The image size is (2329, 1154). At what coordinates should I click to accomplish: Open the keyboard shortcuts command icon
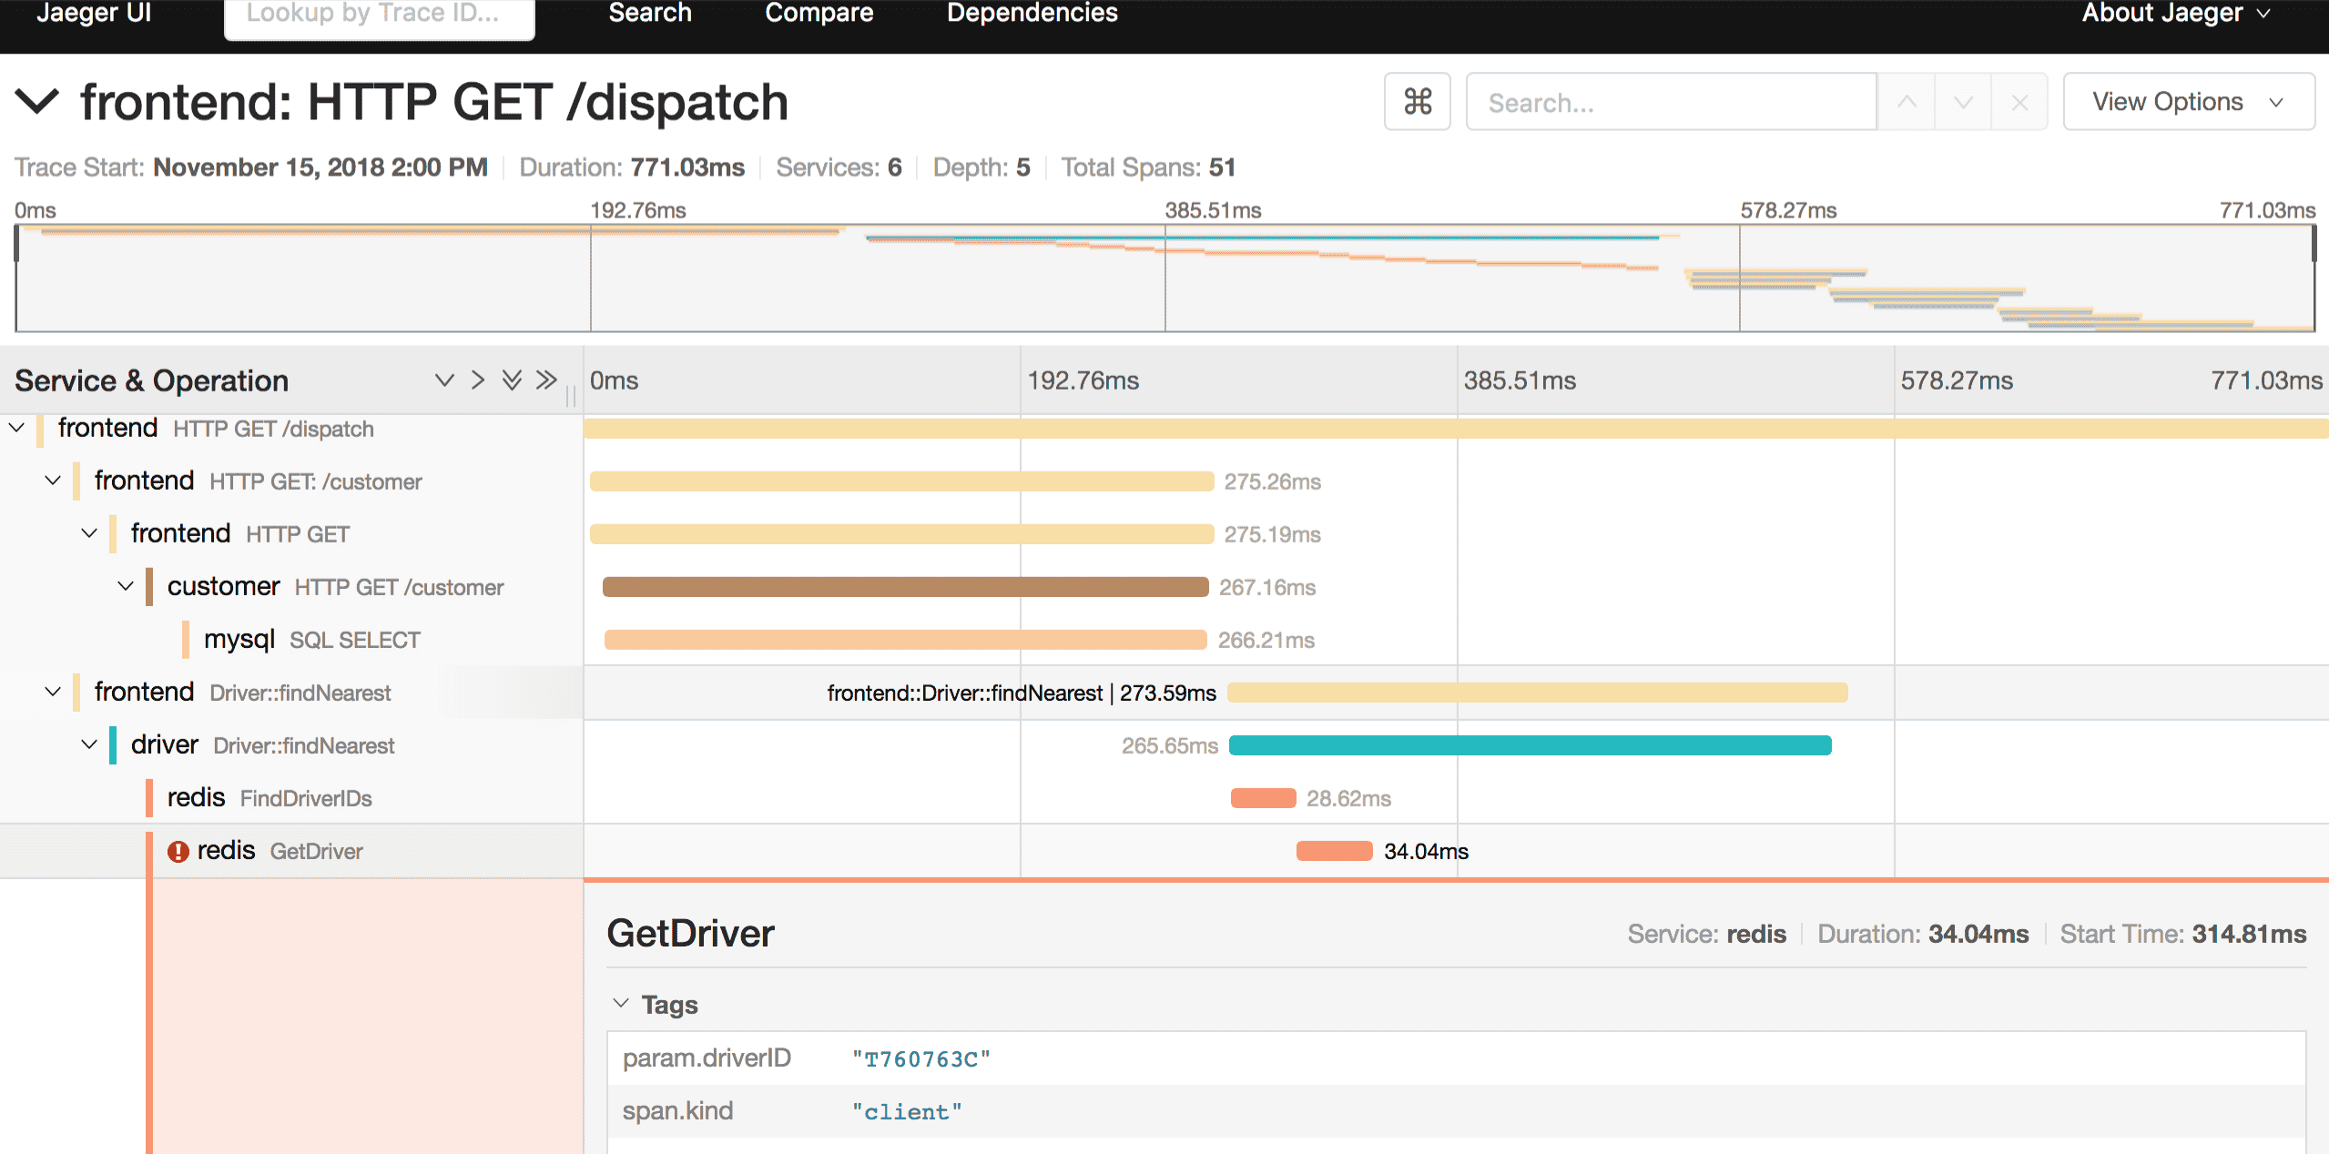tap(1417, 101)
